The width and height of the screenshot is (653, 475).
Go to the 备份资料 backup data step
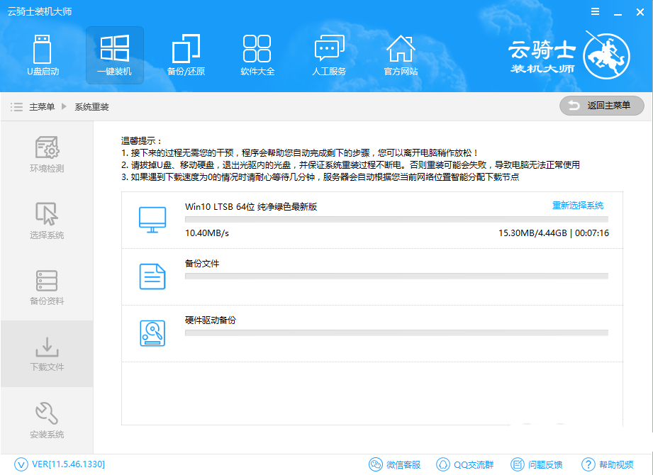(x=47, y=287)
